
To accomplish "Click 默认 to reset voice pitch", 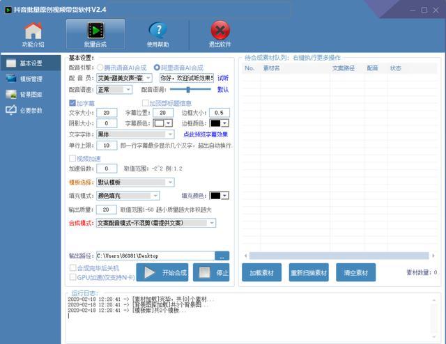I will point(223,90).
